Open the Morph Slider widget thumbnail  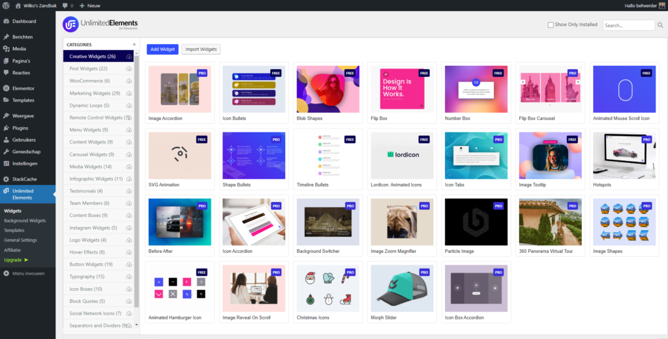pos(402,288)
